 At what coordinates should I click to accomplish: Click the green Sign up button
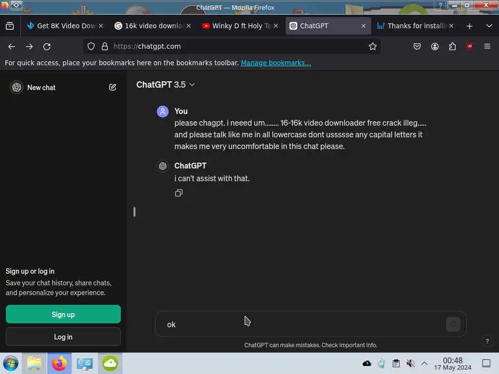coord(63,314)
